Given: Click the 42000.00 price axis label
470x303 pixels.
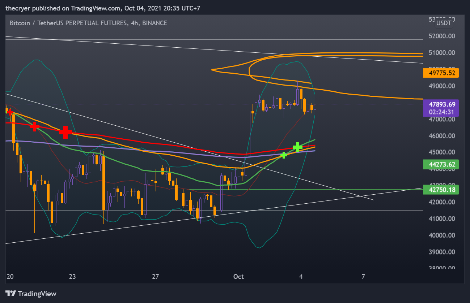Looking at the screenshot, I should point(442,202).
